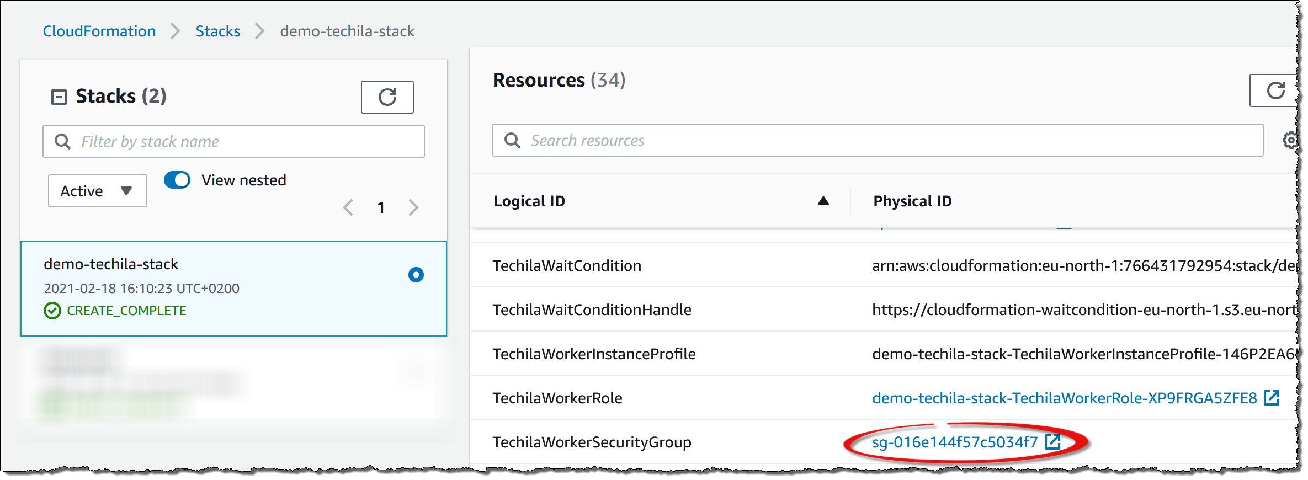Click external link icon beside sg-016e144f57c5034f7
Image resolution: width=1308 pixels, height=480 pixels.
point(1052,442)
